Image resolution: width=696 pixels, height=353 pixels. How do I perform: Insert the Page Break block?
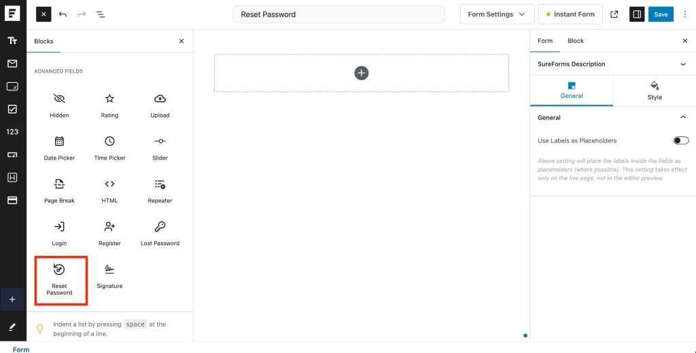pos(59,191)
